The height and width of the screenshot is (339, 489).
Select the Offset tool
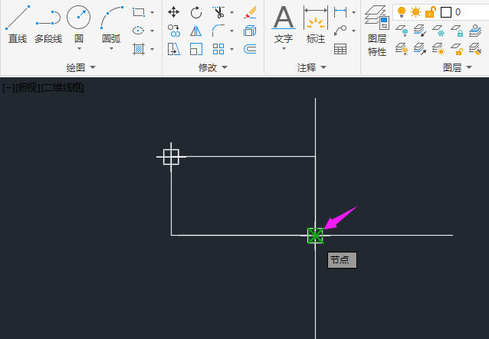(x=250, y=49)
